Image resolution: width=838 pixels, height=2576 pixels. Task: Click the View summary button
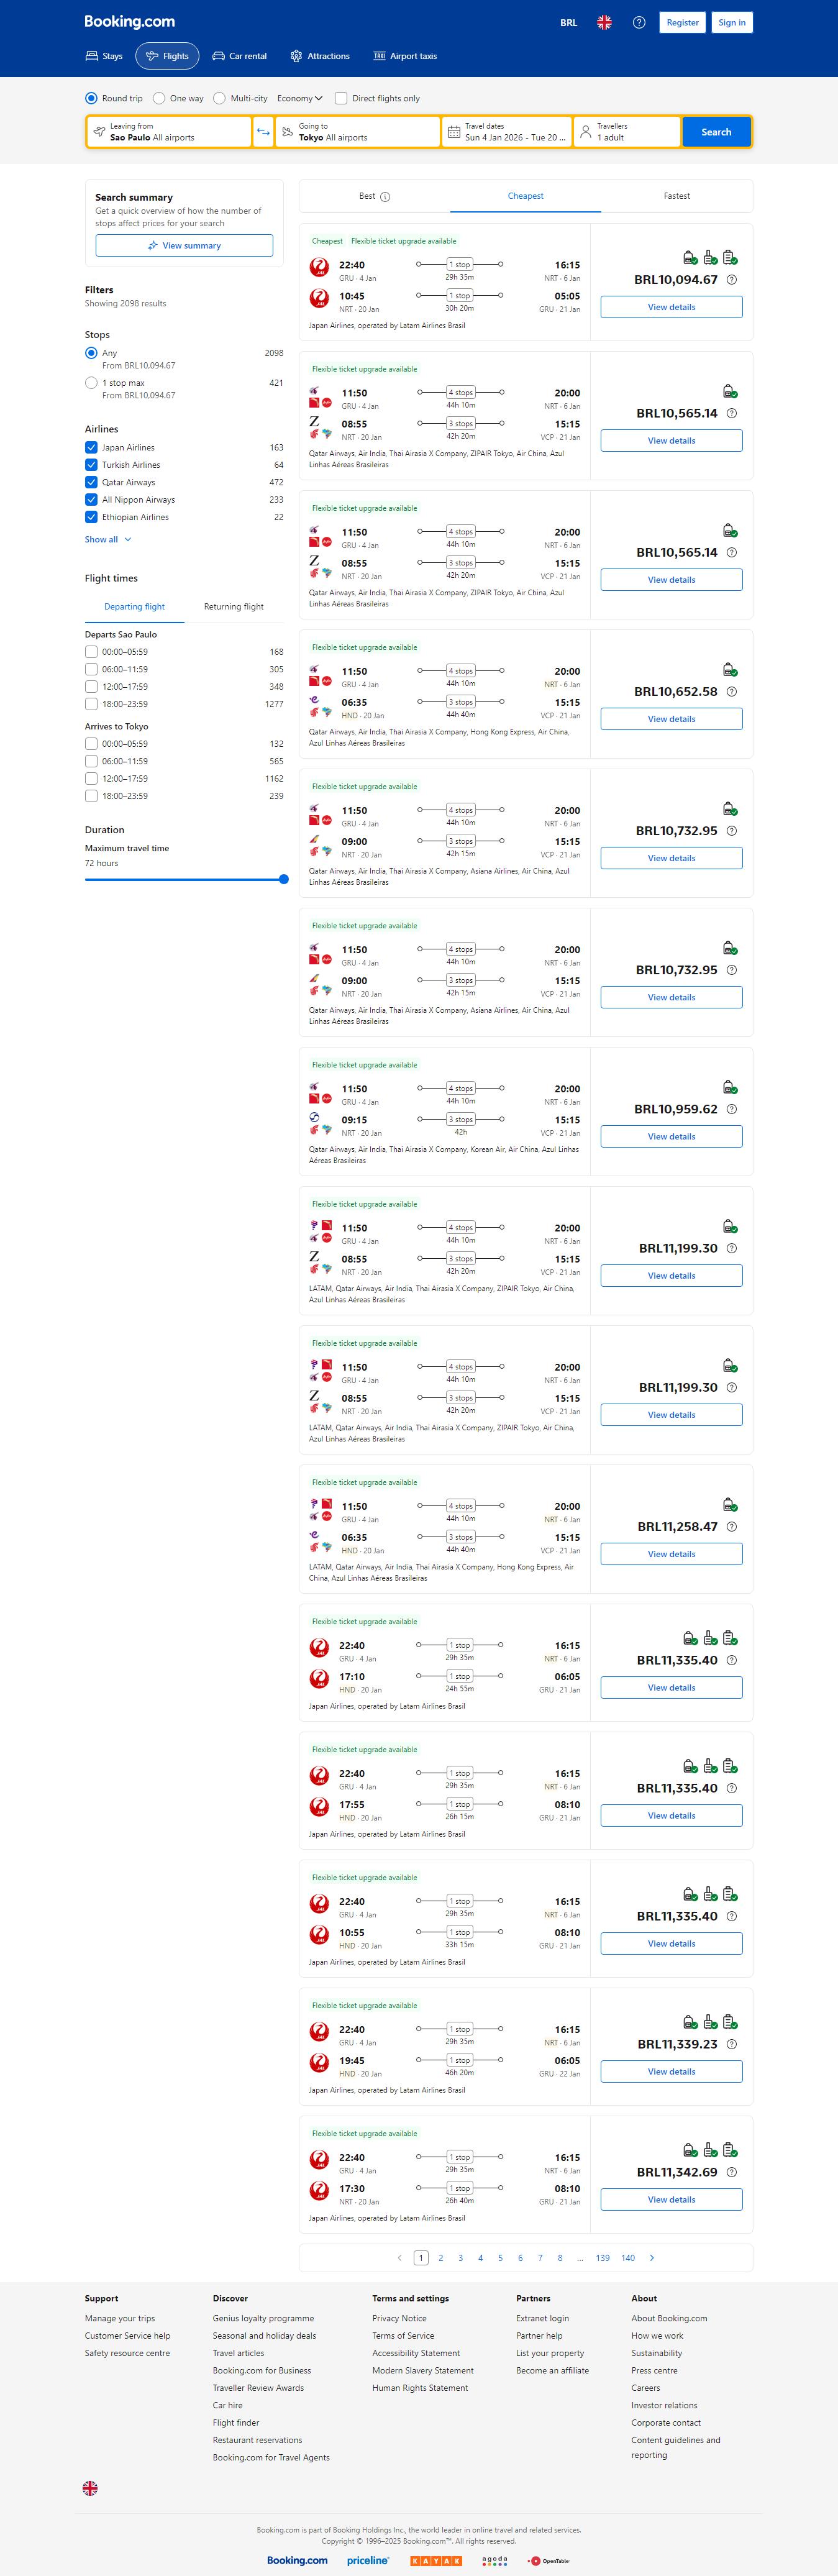point(184,246)
